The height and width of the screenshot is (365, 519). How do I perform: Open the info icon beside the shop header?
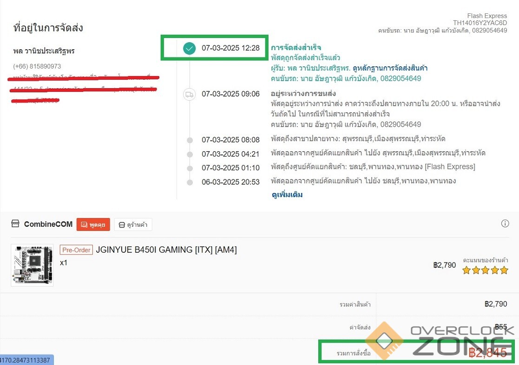[505, 224]
